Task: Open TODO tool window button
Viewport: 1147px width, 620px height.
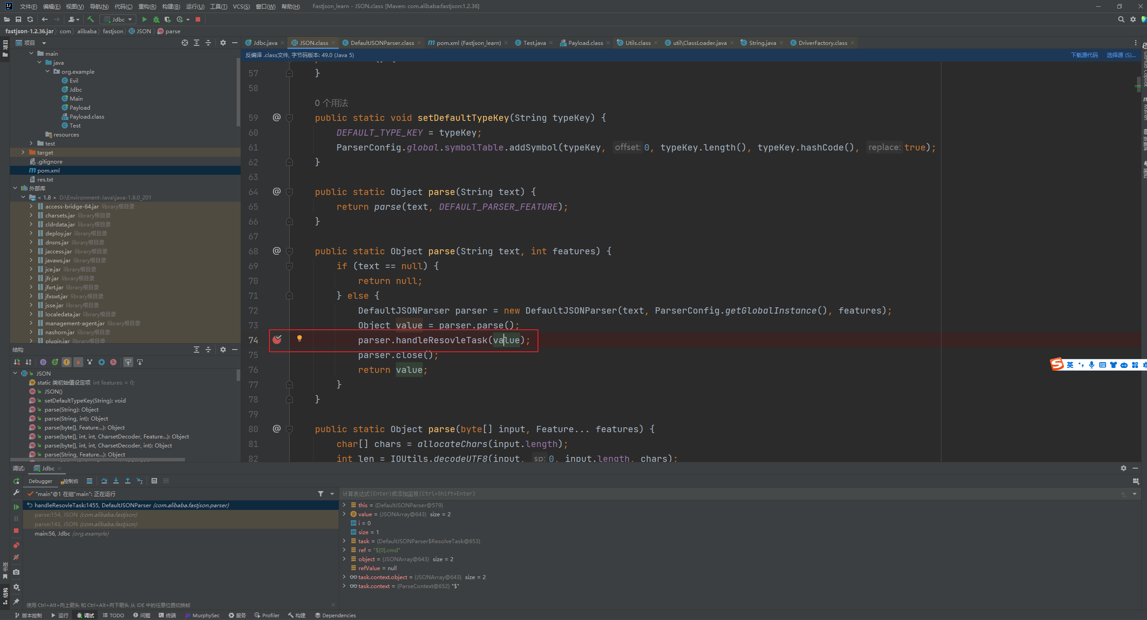Action: 113,615
